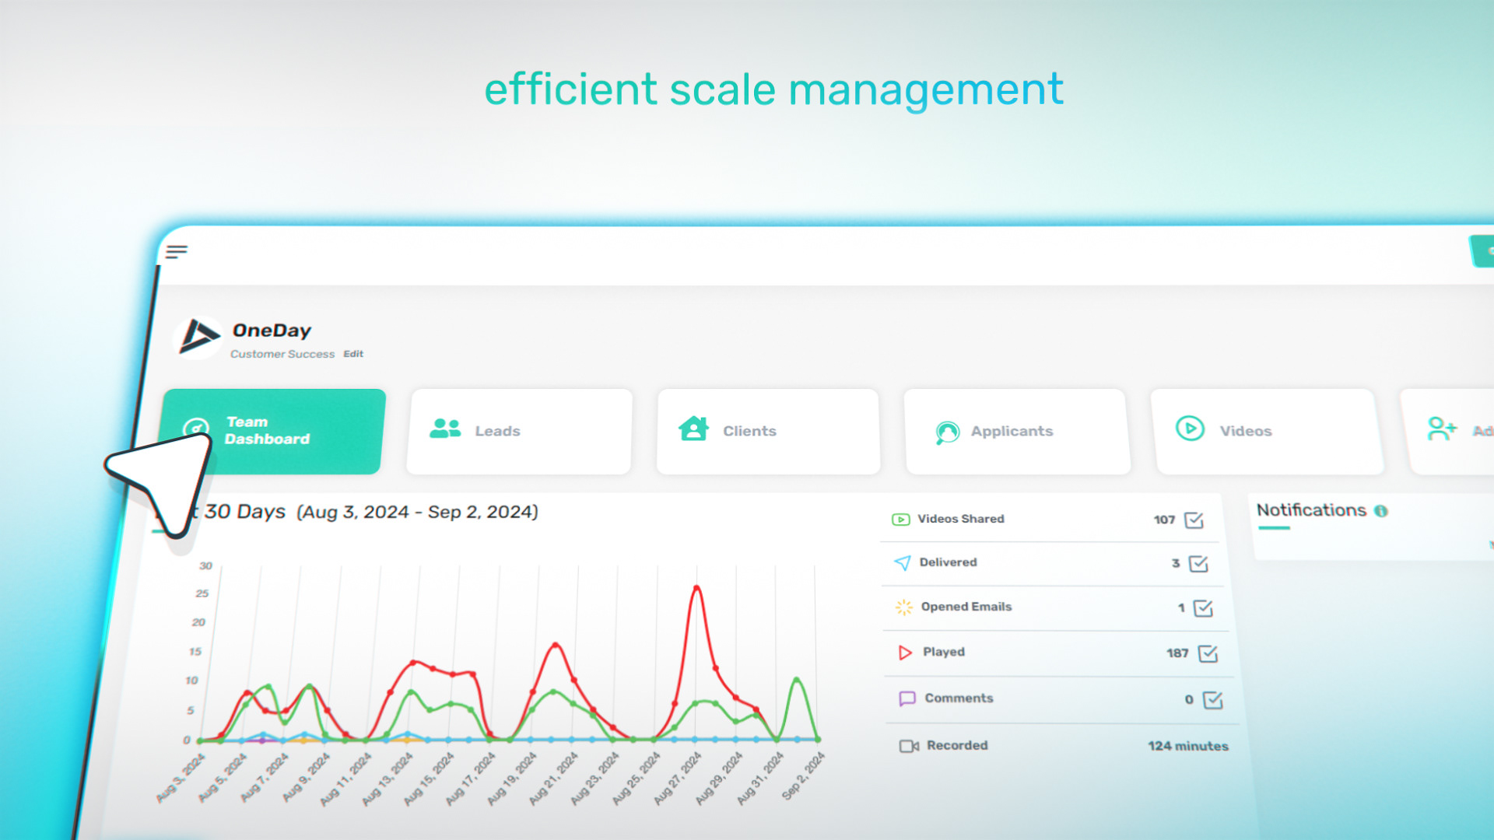
Task: Click the '107' videos shared count
Action: pyautogui.click(x=1164, y=520)
